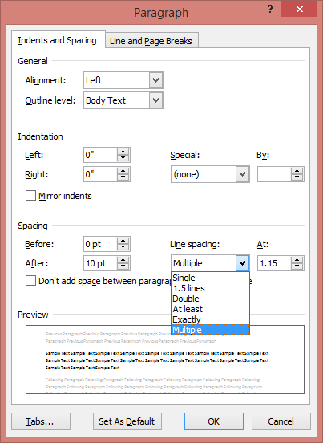Increase Left indentation with up arrow
The image size is (323, 443).
(123, 152)
